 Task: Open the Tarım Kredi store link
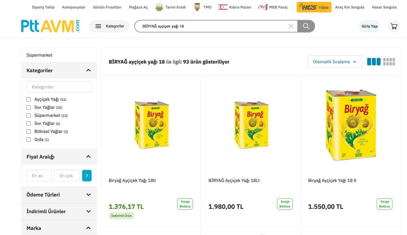tap(171, 7)
